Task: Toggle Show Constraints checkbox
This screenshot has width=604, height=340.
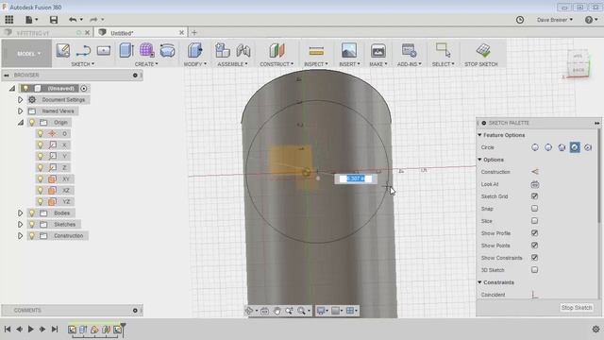Action: pyautogui.click(x=535, y=258)
